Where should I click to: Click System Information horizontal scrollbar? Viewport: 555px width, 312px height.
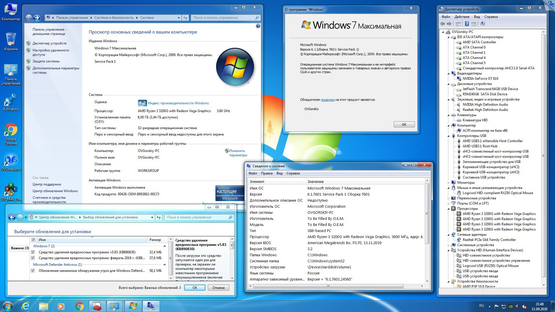coord(328,286)
